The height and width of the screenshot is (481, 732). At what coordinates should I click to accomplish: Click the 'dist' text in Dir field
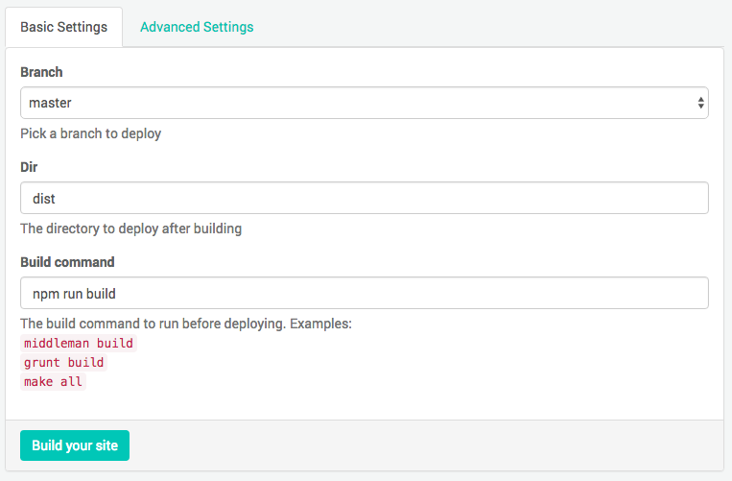(x=43, y=199)
